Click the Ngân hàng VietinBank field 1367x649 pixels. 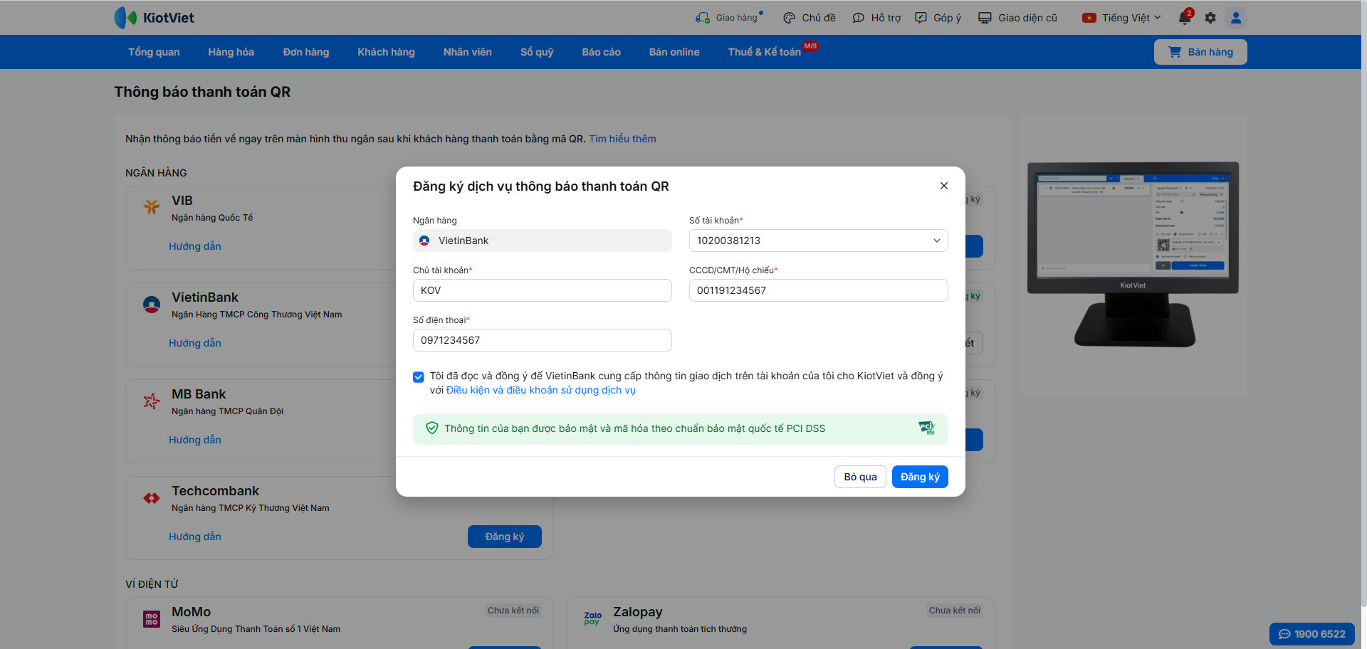pyautogui.click(x=543, y=241)
